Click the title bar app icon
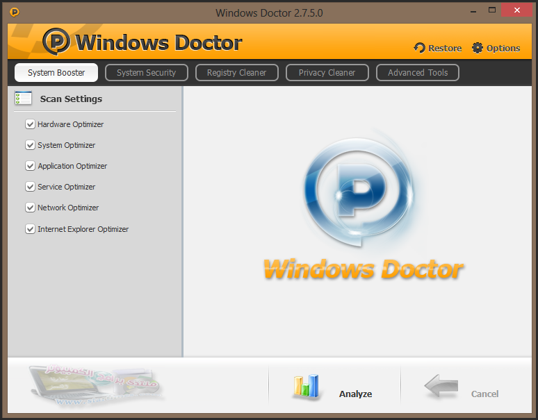The image size is (538, 420). [x=15, y=12]
